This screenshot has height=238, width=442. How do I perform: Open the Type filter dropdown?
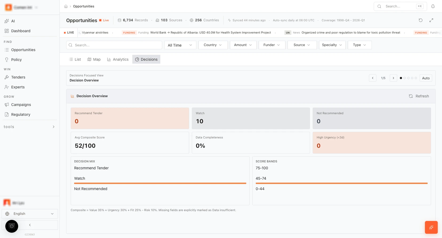(x=360, y=45)
